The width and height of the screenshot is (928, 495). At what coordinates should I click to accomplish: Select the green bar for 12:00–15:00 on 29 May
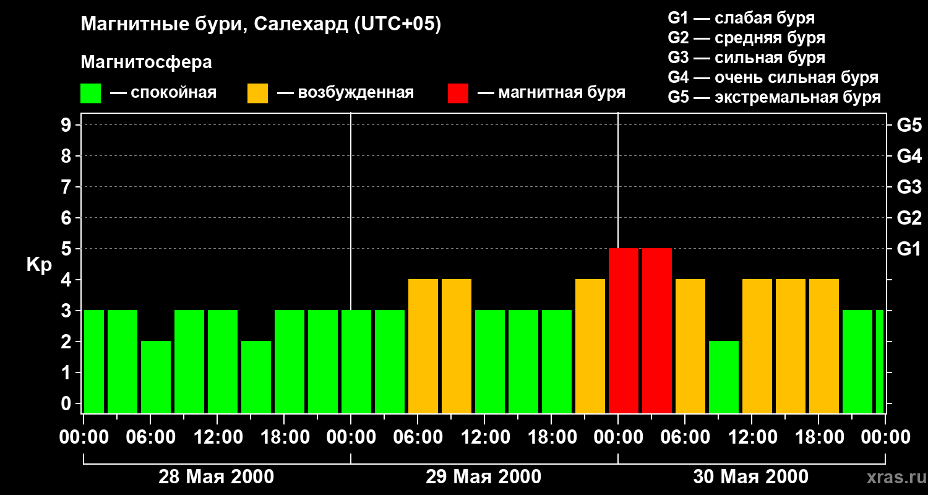[490, 361]
